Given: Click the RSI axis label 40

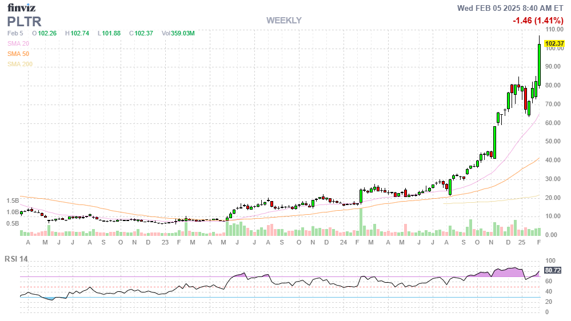Looking at the screenshot, I should pyautogui.click(x=548, y=291).
